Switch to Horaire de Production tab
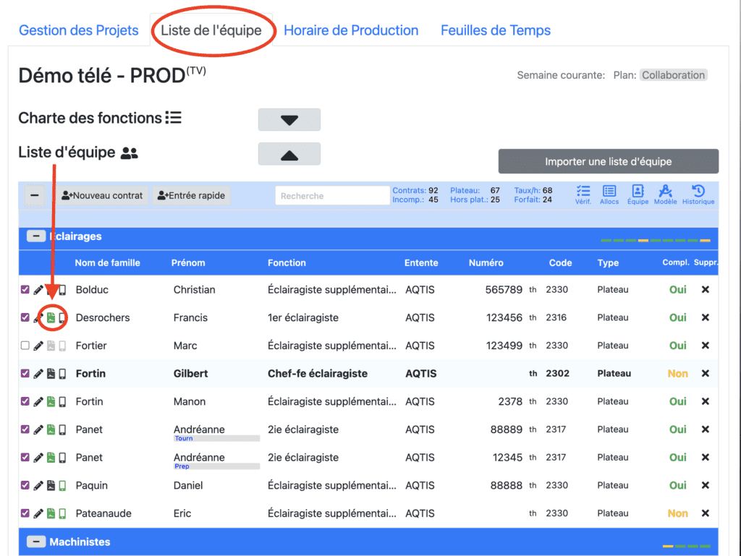 (351, 30)
